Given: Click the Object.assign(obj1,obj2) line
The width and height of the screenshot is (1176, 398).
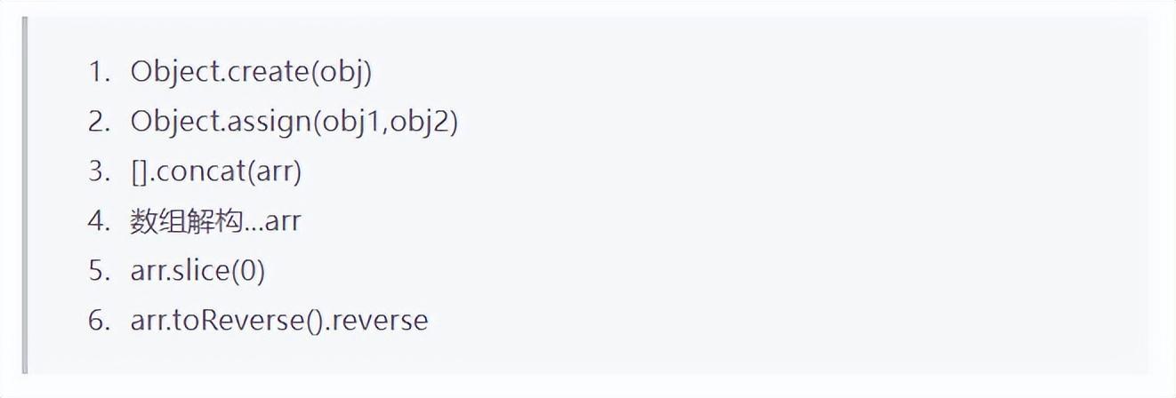Looking at the screenshot, I should coord(294,122).
